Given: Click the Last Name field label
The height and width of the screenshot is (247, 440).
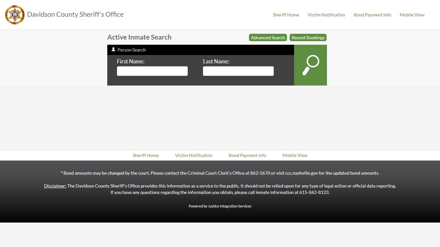Looking at the screenshot, I should (x=216, y=61).
